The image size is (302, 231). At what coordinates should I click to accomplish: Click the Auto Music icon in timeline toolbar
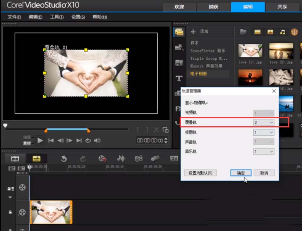(139, 159)
